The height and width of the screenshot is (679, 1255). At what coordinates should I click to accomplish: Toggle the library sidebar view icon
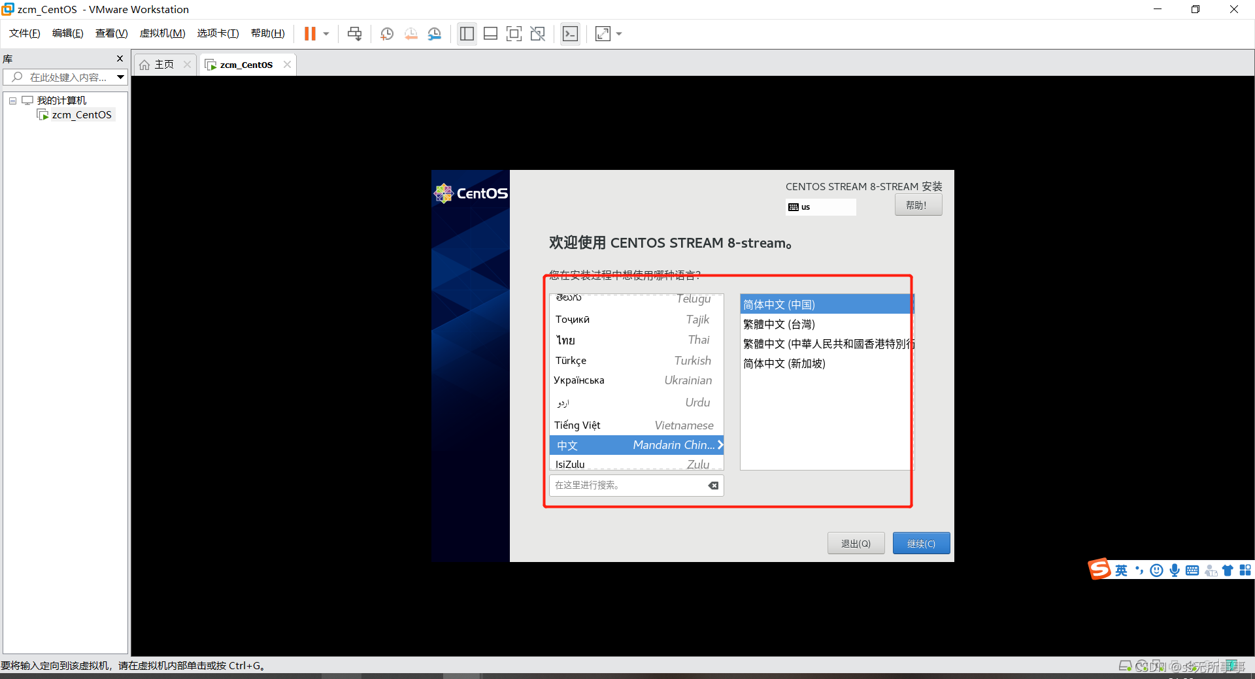[x=467, y=34]
